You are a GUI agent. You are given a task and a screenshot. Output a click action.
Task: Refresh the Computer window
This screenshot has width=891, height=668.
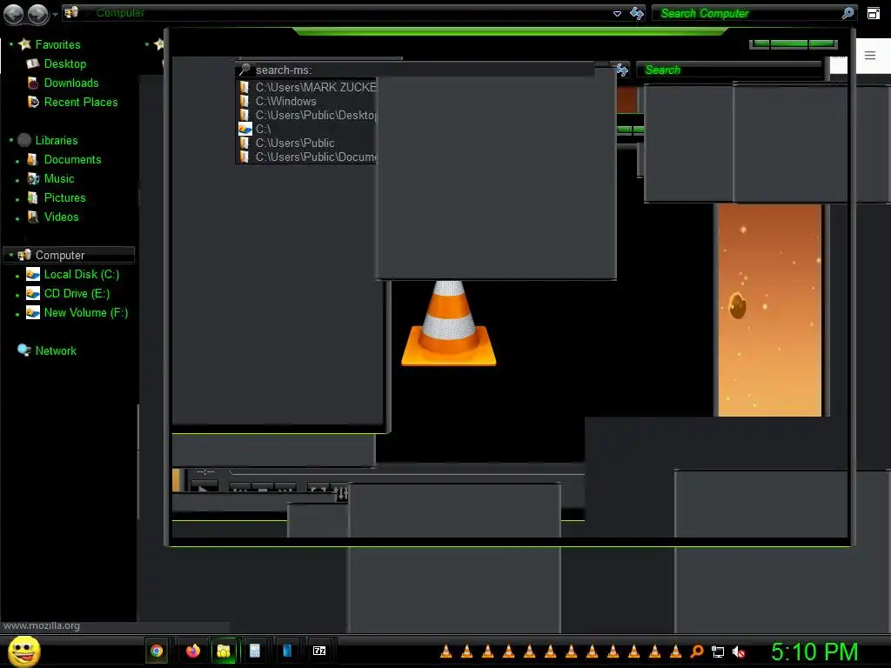(636, 14)
